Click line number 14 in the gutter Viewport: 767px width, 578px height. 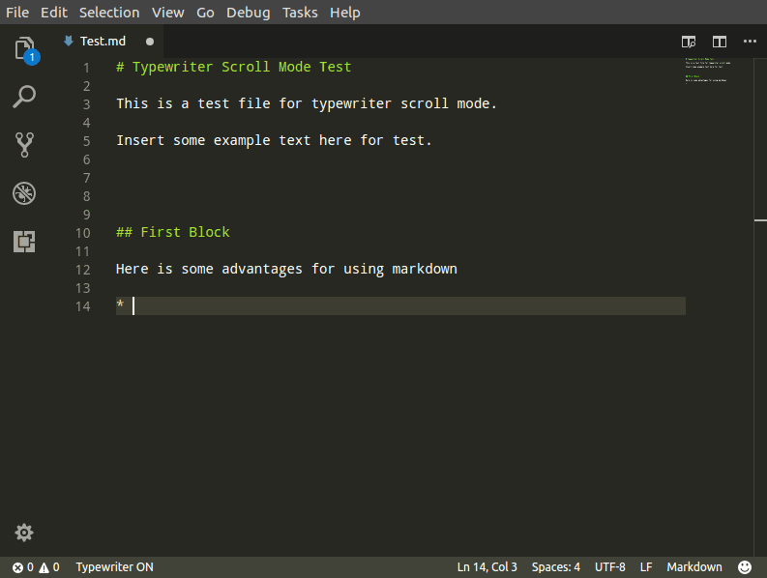pos(82,306)
